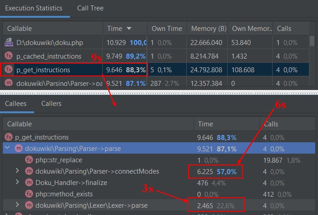Click the function icon beside p_cached_instructions
The height and width of the screenshot is (215, 318).
click(9, 56)
